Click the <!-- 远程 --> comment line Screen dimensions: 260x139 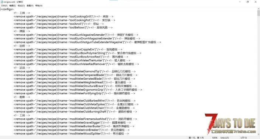(x=22, y=46)
